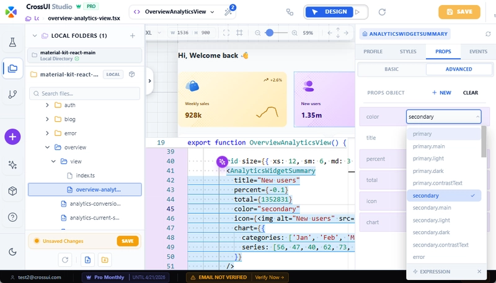Screen dimensions: 496x283
Task: Open the package cube sidebar icon
Action: click(12, 191)
